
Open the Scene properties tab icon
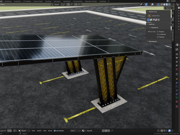[177, 66]
